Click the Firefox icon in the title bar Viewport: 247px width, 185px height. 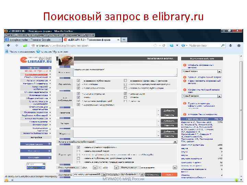6,31
